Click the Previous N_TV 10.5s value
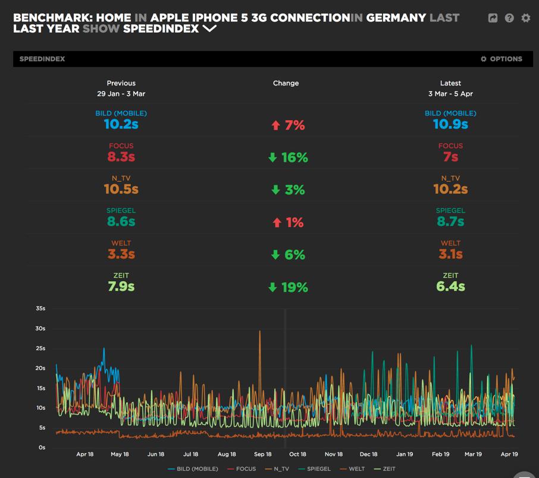This screenshot has width=539, height=478. (121, 189)
